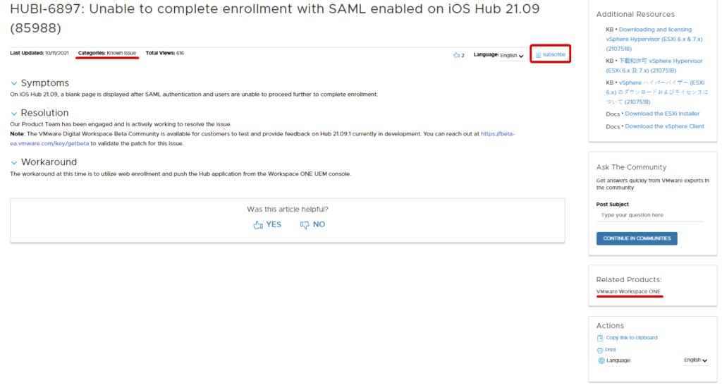
Task: Click the copy link clipboard icon
Action: point(600,338)
